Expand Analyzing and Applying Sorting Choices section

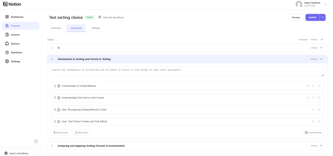(x=321, y=146)
